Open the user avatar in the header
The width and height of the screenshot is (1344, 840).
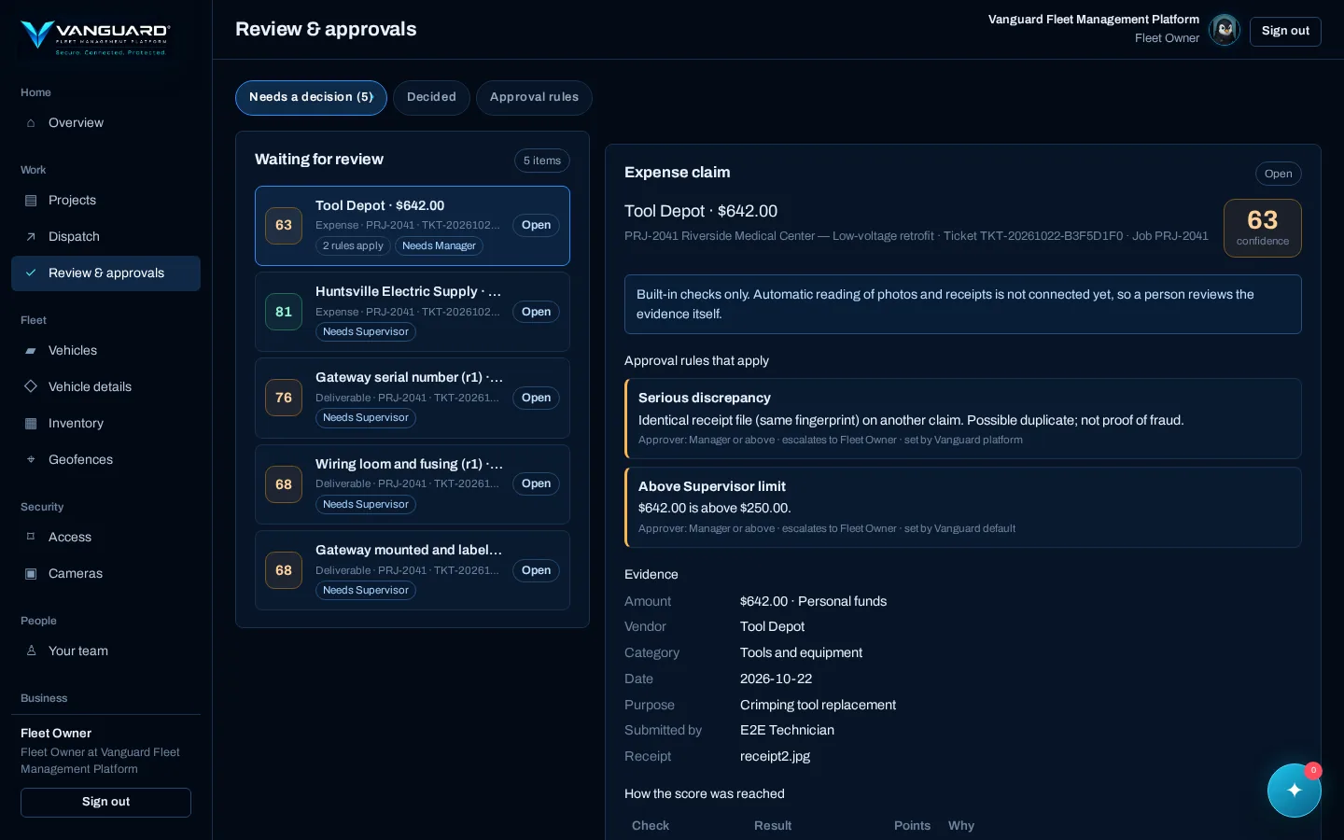point(1225,30)
